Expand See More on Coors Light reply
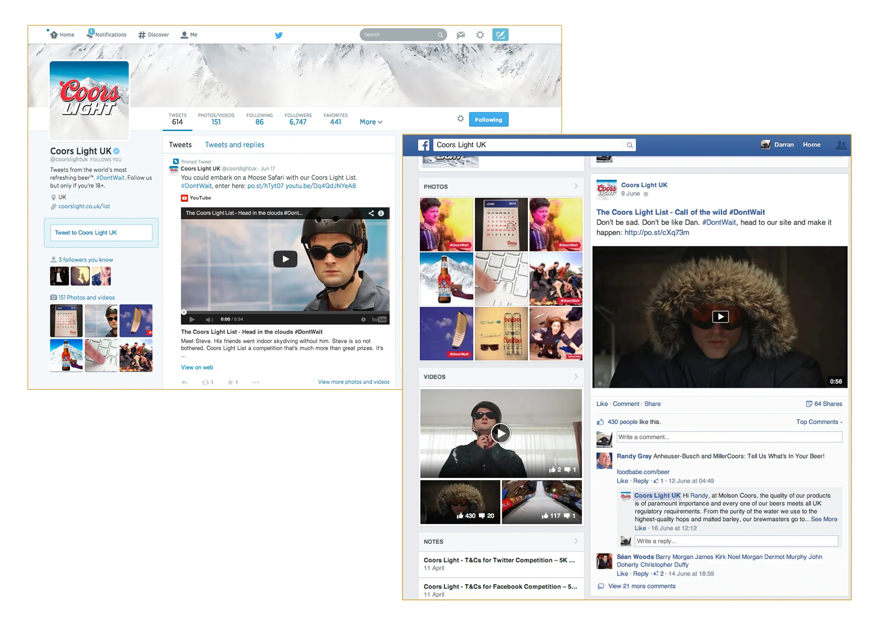 [x=824, y=519]
